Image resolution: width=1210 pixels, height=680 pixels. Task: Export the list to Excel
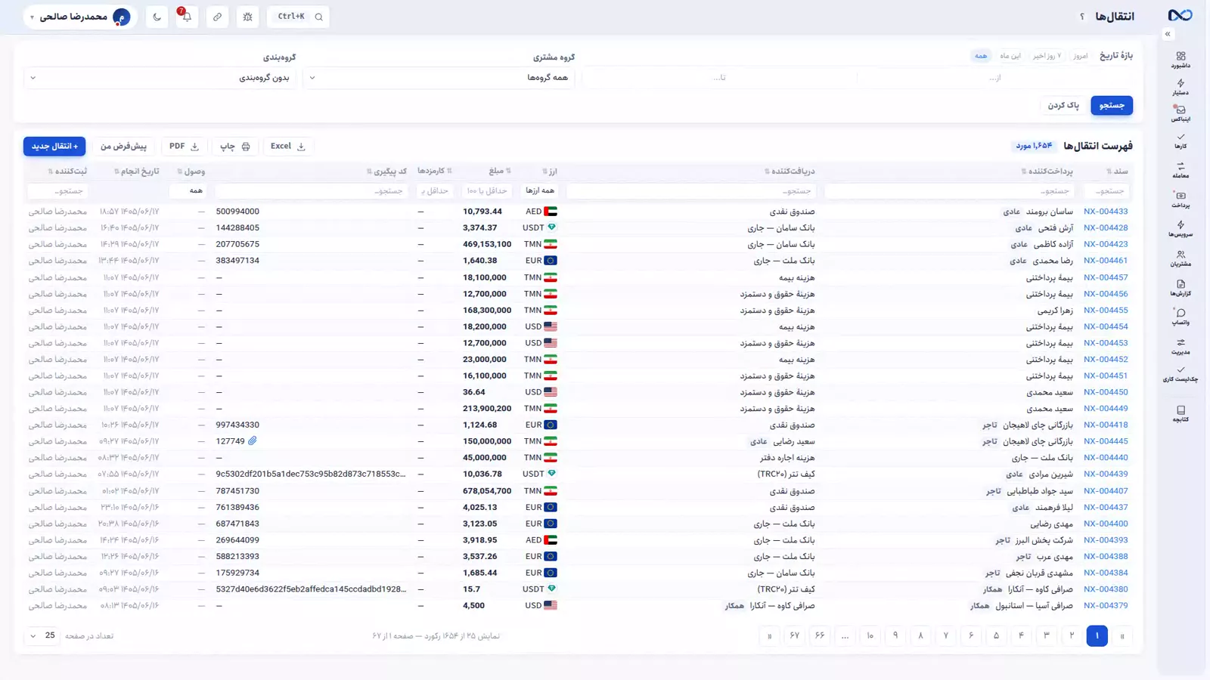[288, 146]
